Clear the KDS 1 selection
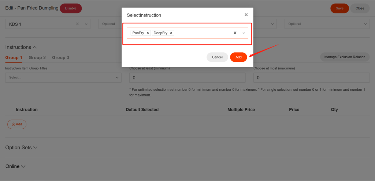Screen dimensions: 375x181 [77, 24]
